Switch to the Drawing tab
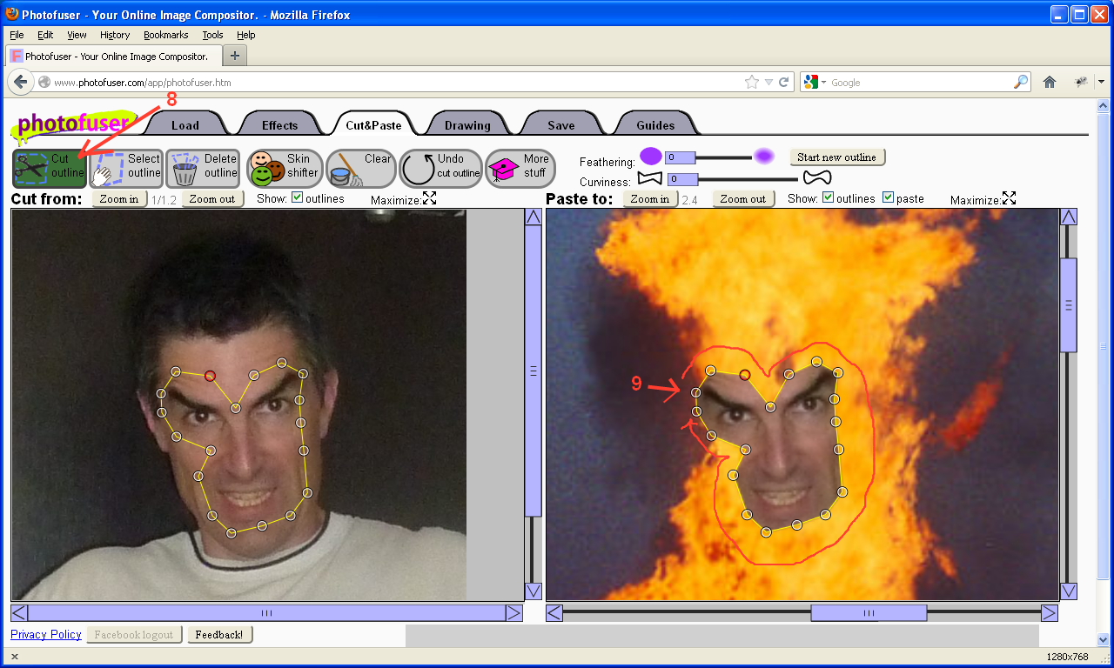Viewport: 1114px width, 668px height. tap(467, 124)
